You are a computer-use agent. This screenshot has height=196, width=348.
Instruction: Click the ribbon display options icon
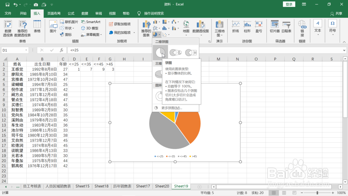304,5
